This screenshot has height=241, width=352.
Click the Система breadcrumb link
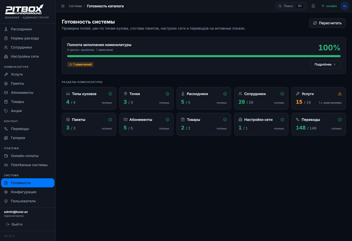[x=75, y=6]
